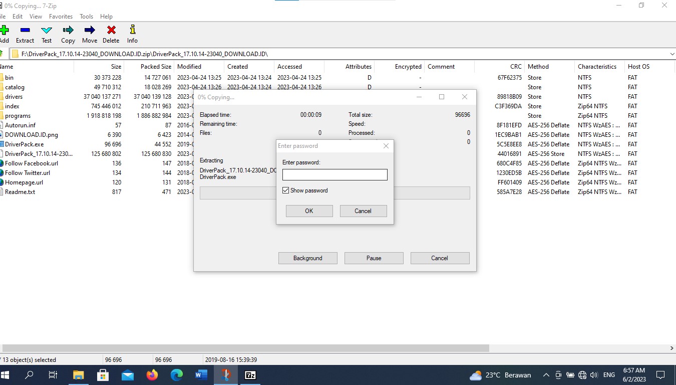Select the DOWNLOAD.ID.png file name
Viewport: 676px width, 385px height.
(x=32, y=135)
